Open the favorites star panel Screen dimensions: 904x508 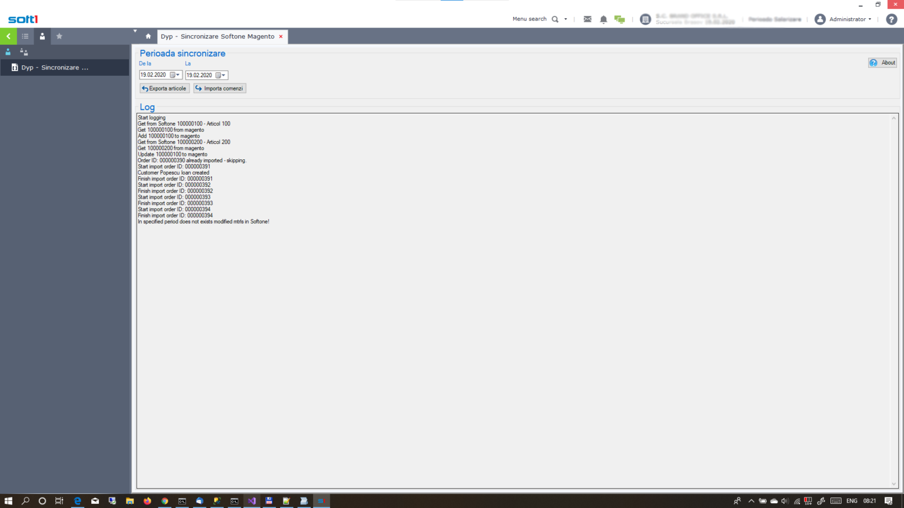tap(59, 36)
